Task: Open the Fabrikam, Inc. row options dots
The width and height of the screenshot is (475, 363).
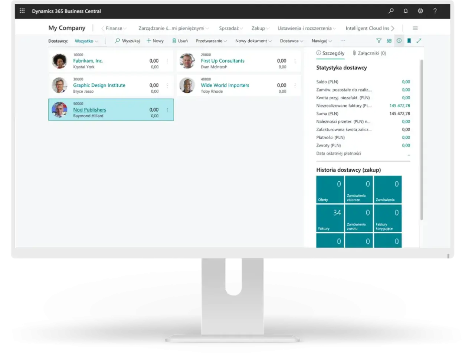Action: tap(167, 61)
